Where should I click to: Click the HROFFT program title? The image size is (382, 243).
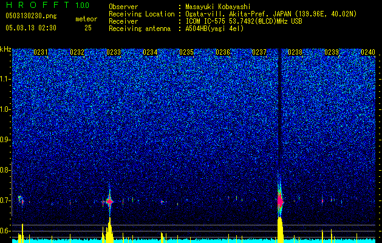pyautogui.click(x=38, y=5)
